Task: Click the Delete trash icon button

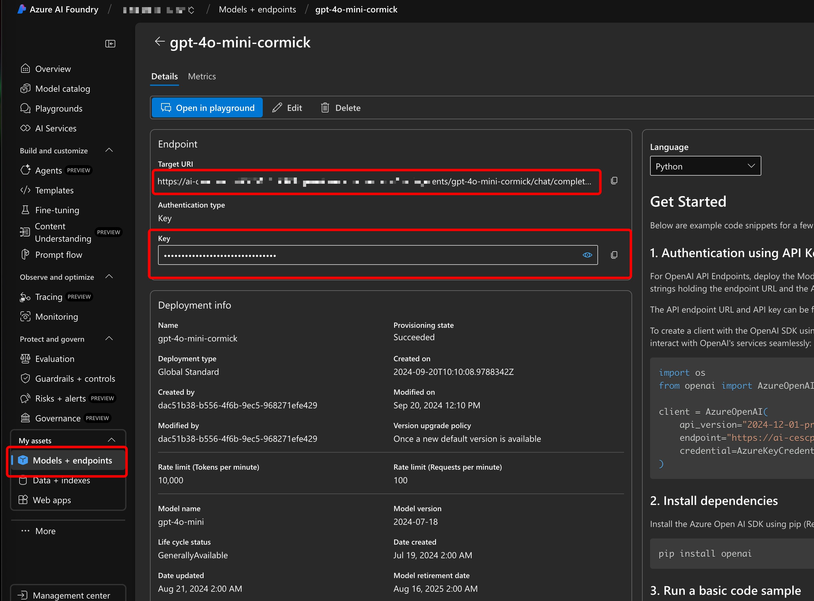Action: 340,108
